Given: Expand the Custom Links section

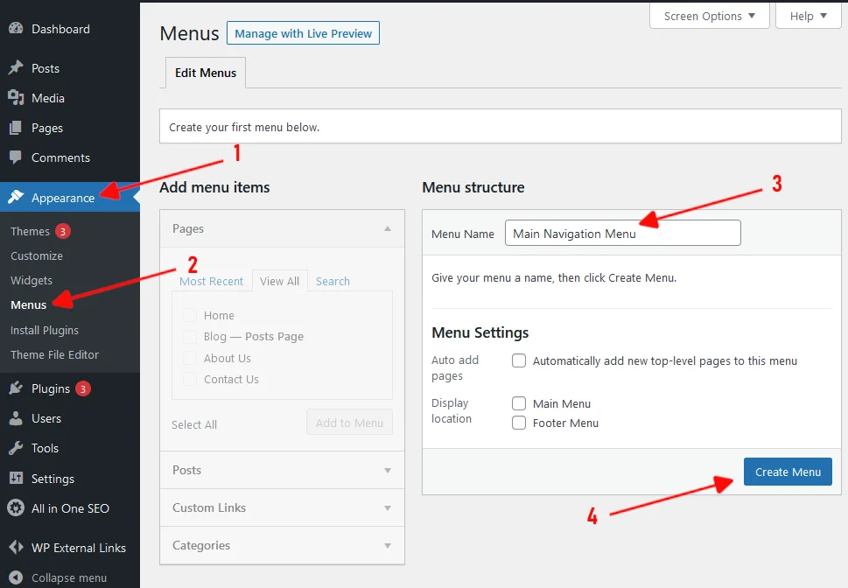Looking at the screenshot, I should [x=282, y=507].
